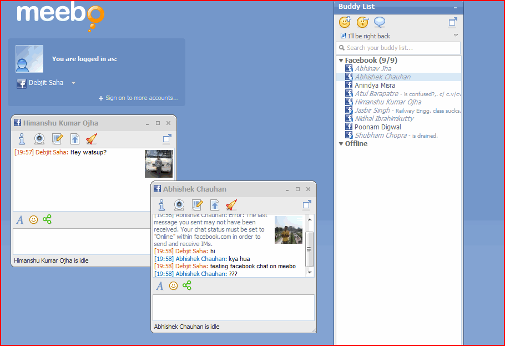Image resolution: width=505 pixels, height=346 pixels.
Task: Click the I'll be right back status text
Action: point(369,36)
